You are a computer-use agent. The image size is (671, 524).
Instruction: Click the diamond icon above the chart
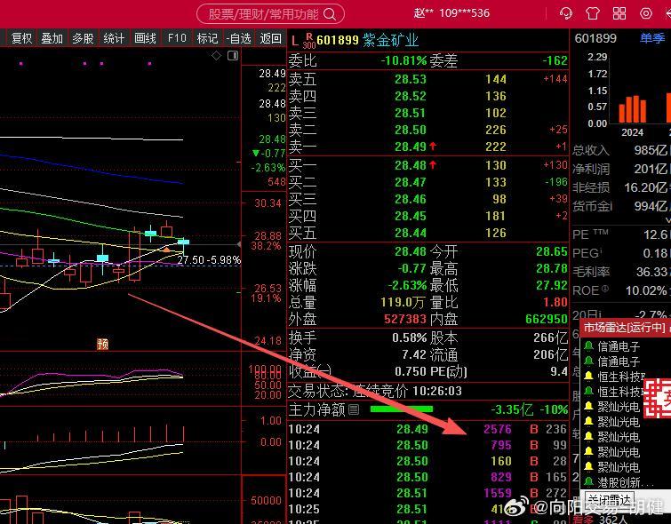(217, 55)
